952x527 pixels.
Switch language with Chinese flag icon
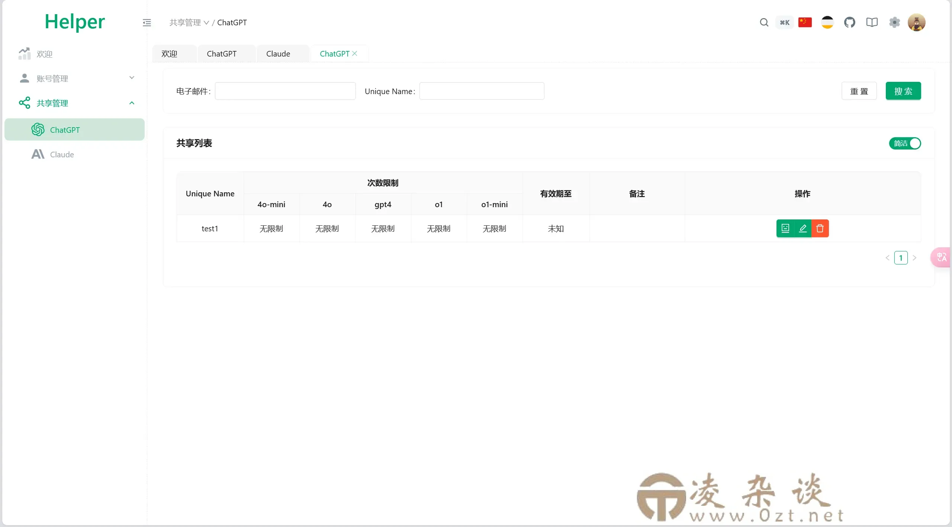coord(805,22)
